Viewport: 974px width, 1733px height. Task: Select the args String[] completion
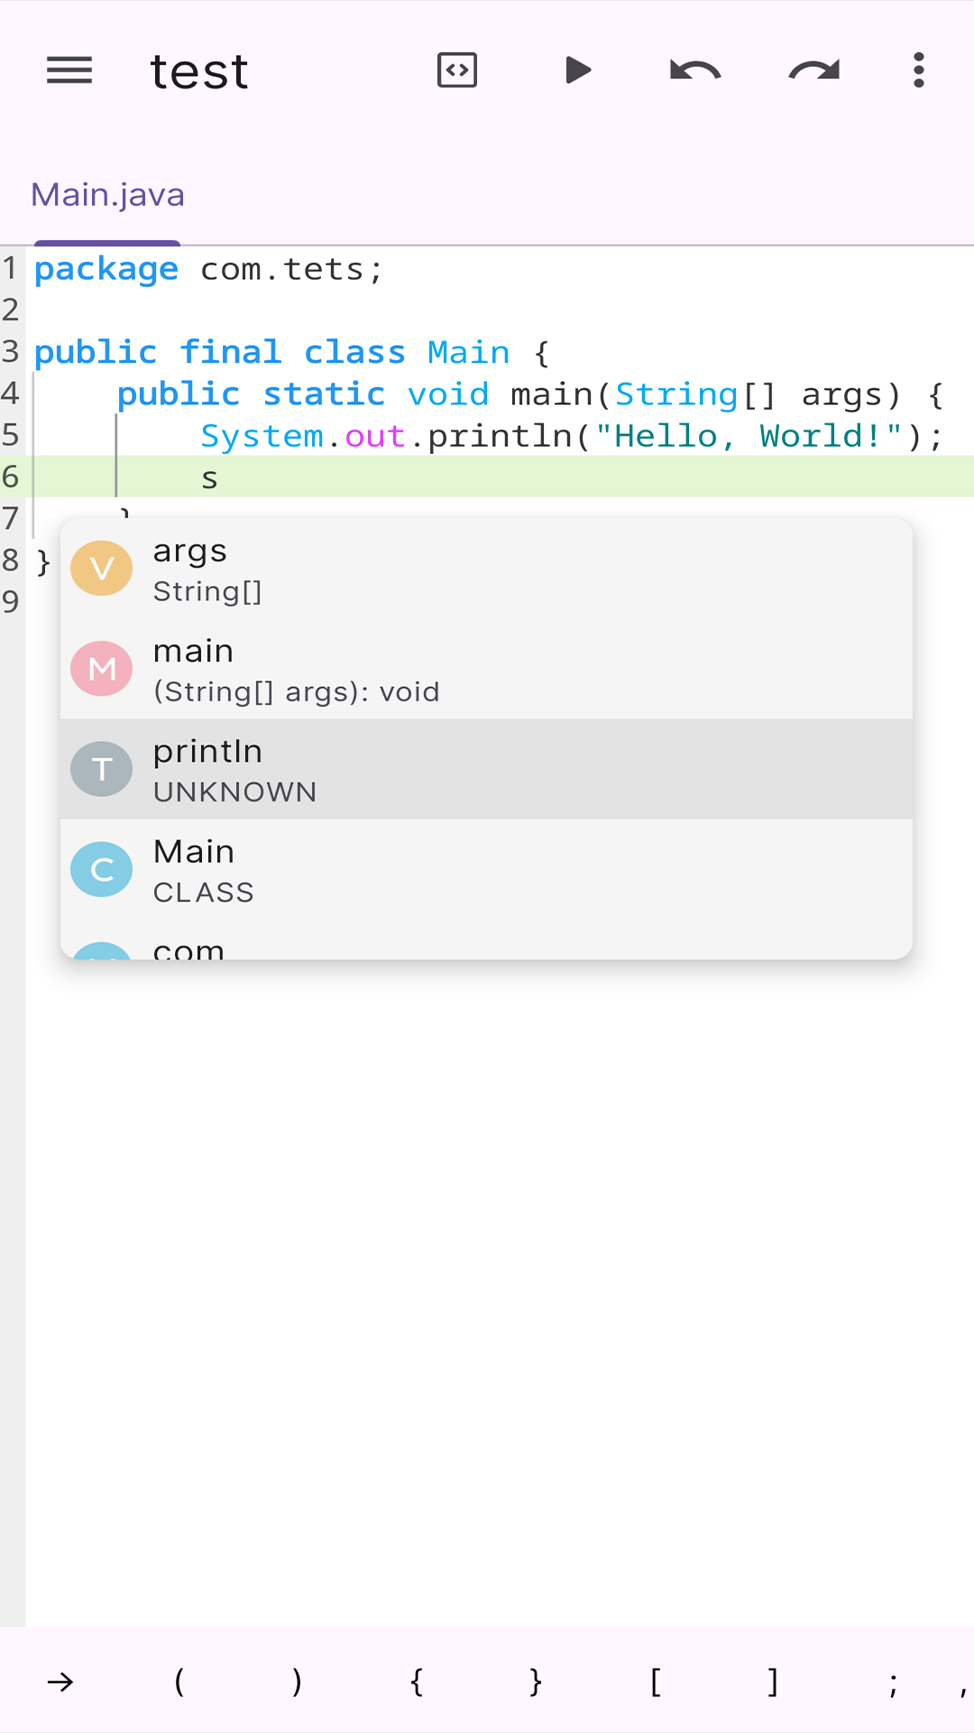pos(486,570)
